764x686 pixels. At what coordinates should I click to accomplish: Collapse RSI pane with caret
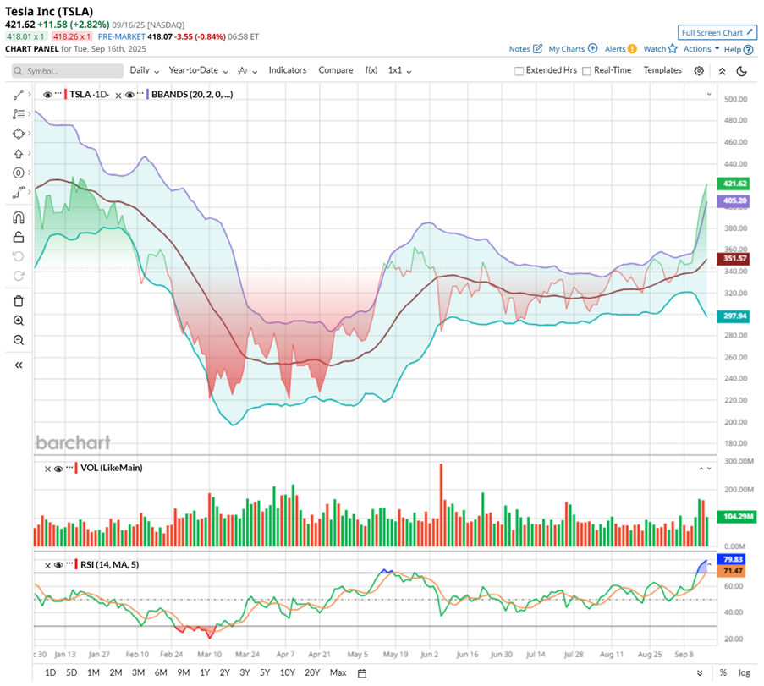[709, 564]
